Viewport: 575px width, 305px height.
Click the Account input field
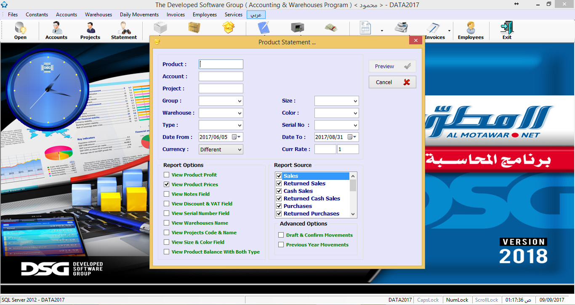(221, 76)
